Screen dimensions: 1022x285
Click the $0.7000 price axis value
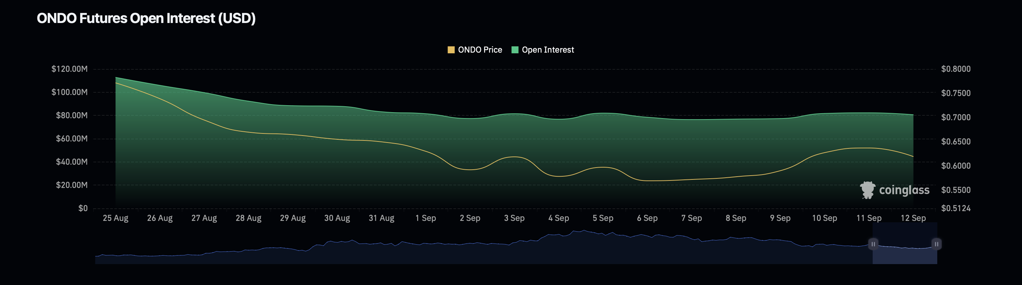[x=956, y=117]
